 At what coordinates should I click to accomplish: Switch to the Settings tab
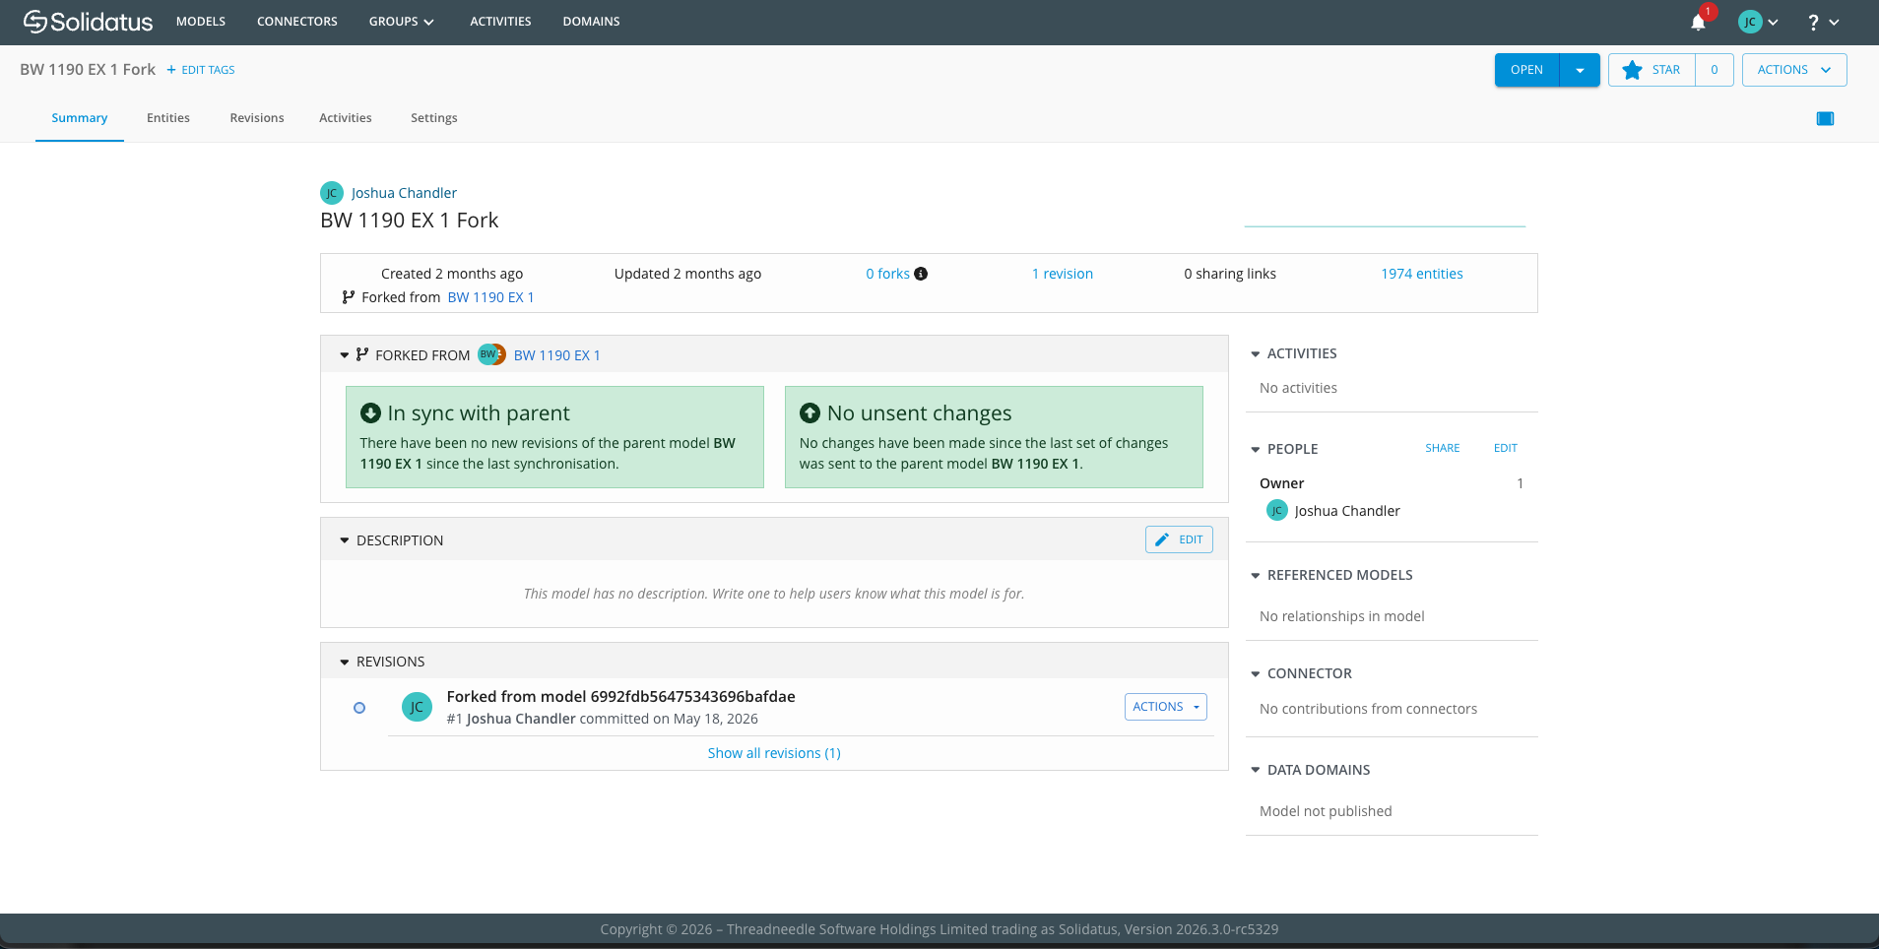(x=434, y=118)
